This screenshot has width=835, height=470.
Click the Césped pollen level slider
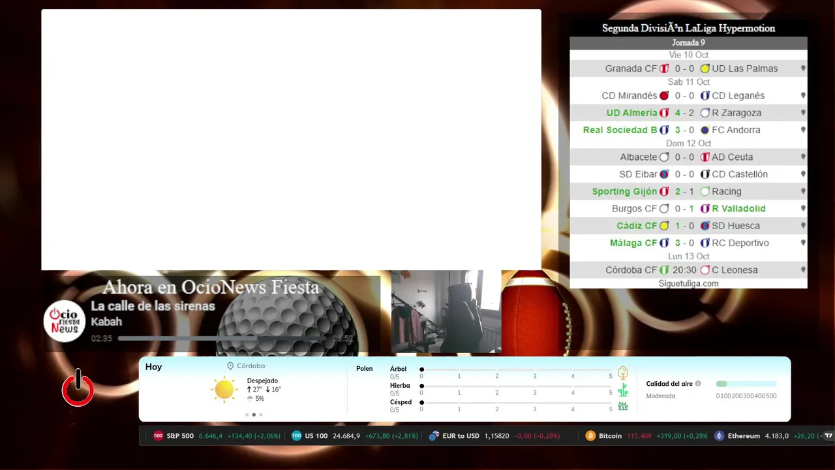point(516,402)
